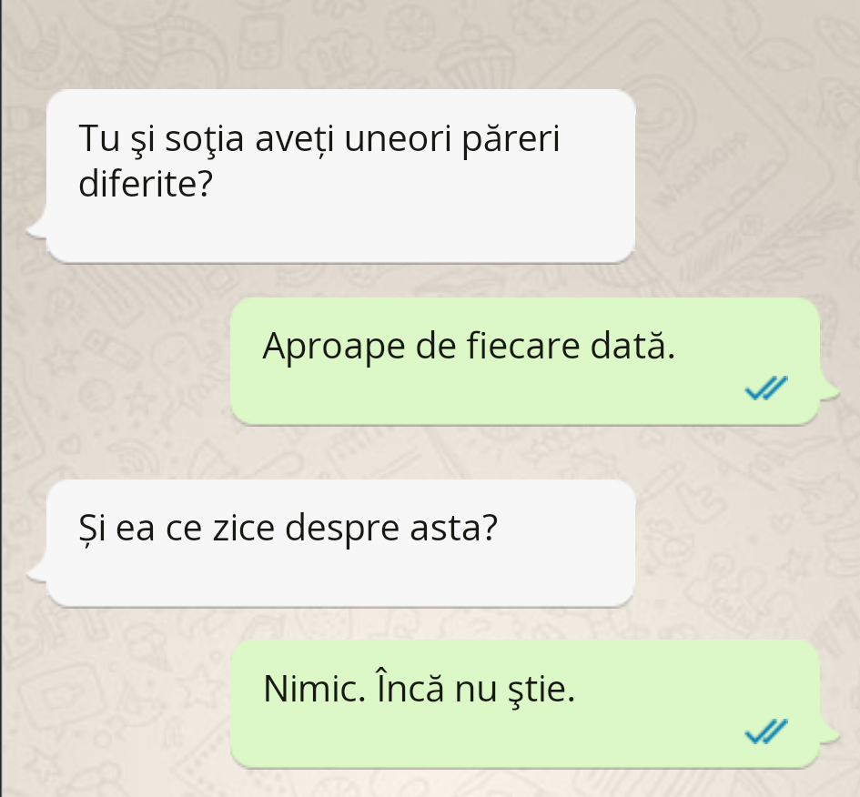The image size is (860, 797).
Task: Select the sent message "Aproape de fiecare dată."
Action: pos(525,361)
